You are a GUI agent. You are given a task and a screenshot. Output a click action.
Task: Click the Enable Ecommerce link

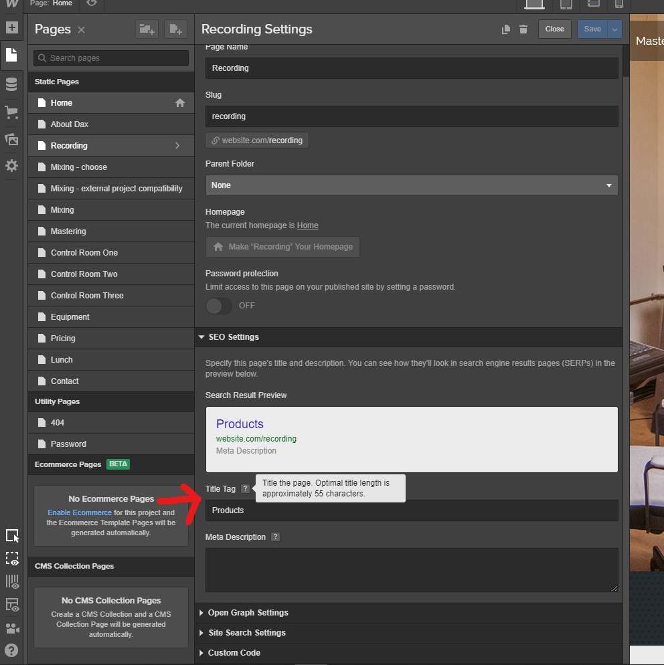click(x=80, y=512)
